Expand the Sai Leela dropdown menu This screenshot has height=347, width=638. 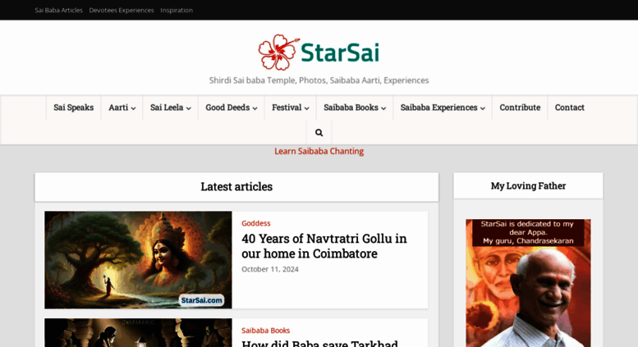pyautogui.click(x=170, y=107)
